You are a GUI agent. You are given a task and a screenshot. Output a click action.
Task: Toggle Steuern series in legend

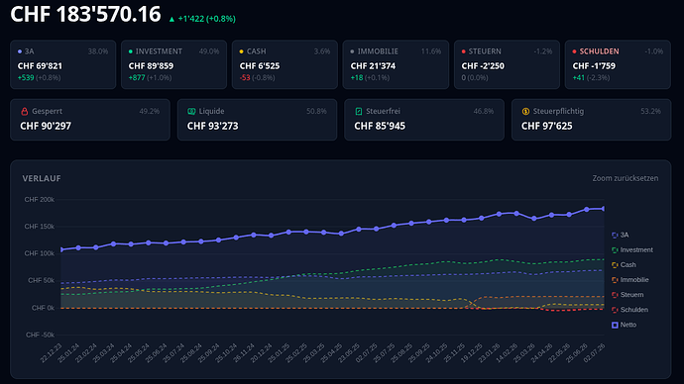coord(627,295)
